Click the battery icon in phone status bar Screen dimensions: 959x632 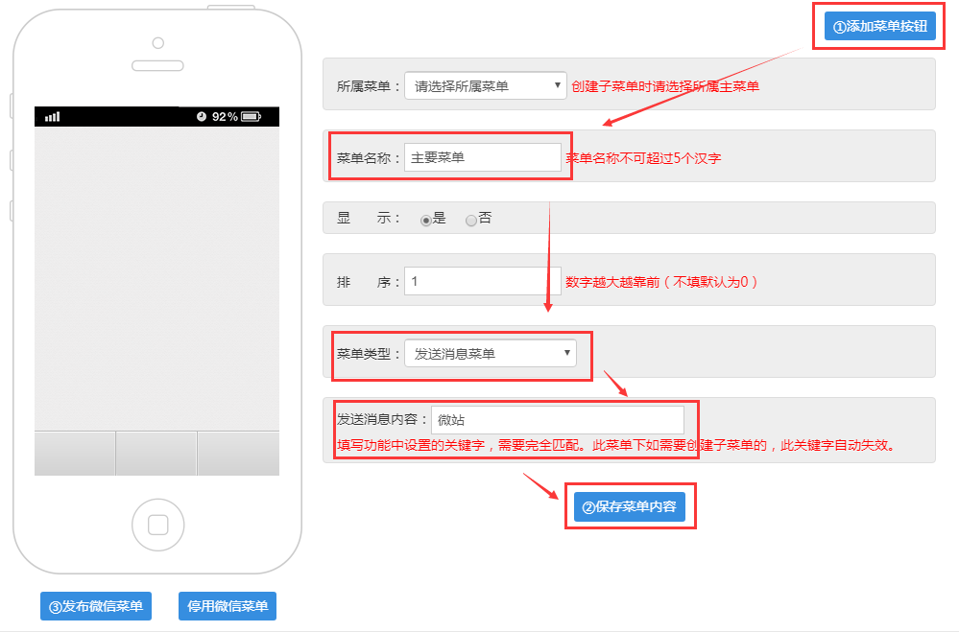pos(252,116)
